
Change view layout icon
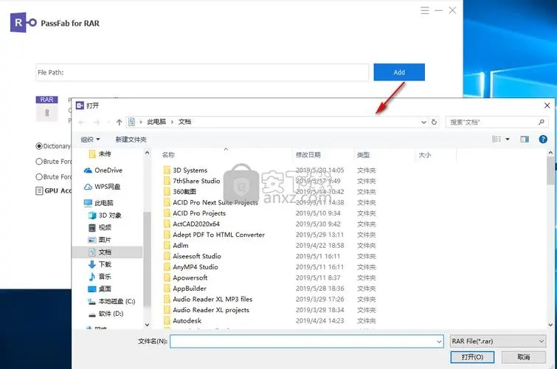coord(497,139)
